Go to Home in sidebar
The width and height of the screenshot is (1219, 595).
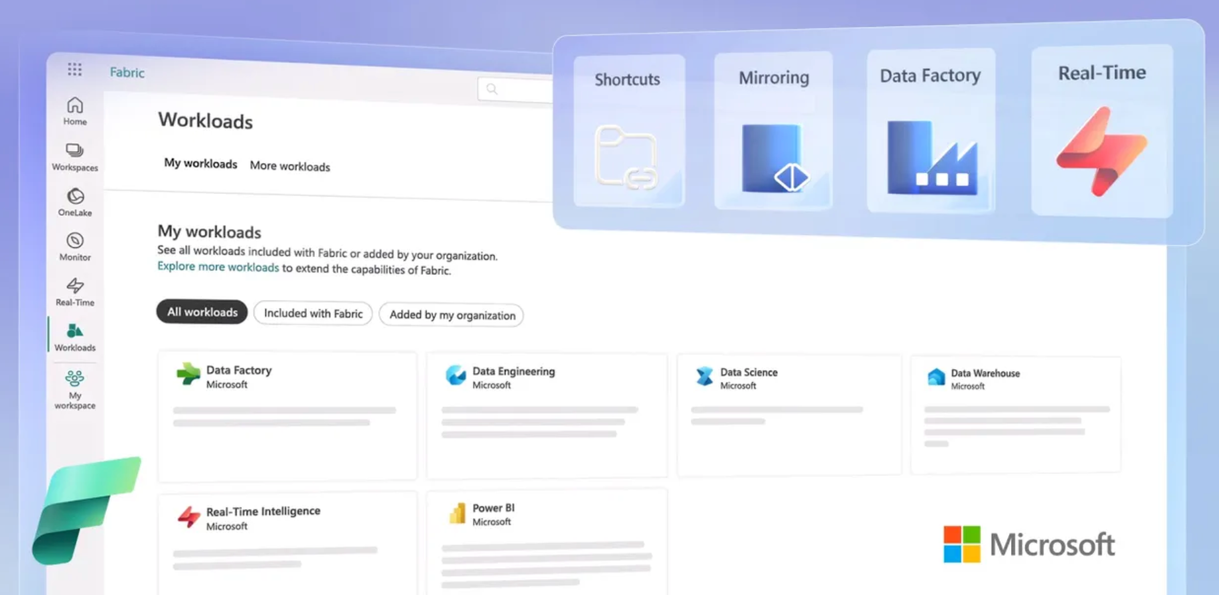[x=75, y=111]
